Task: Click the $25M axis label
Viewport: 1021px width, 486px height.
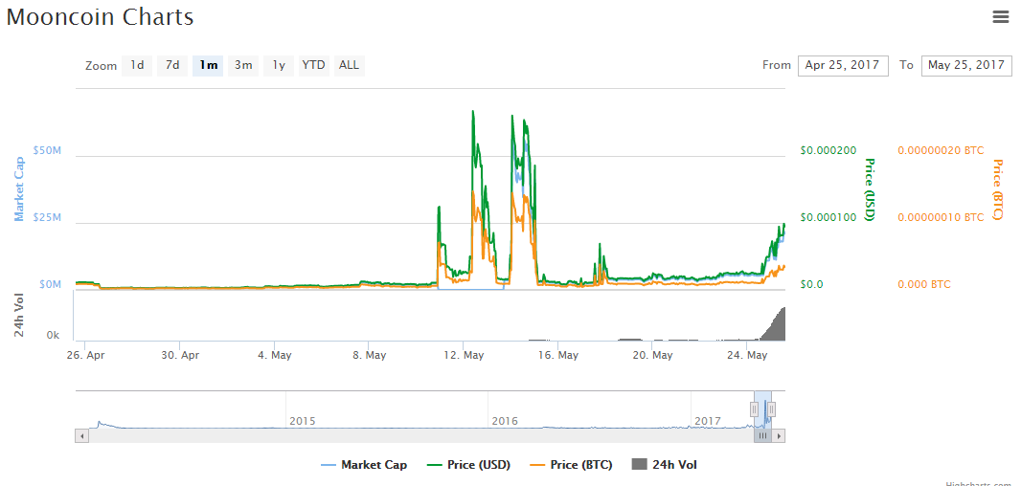Action: click(x=47, y=217)
